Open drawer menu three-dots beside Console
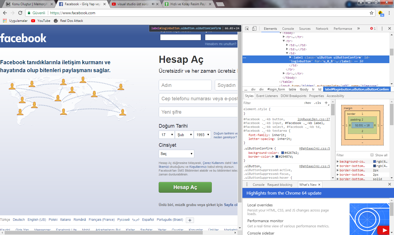The height and width of the screenshot is (235, 394). pyautogui.click(x=247, y=184)
